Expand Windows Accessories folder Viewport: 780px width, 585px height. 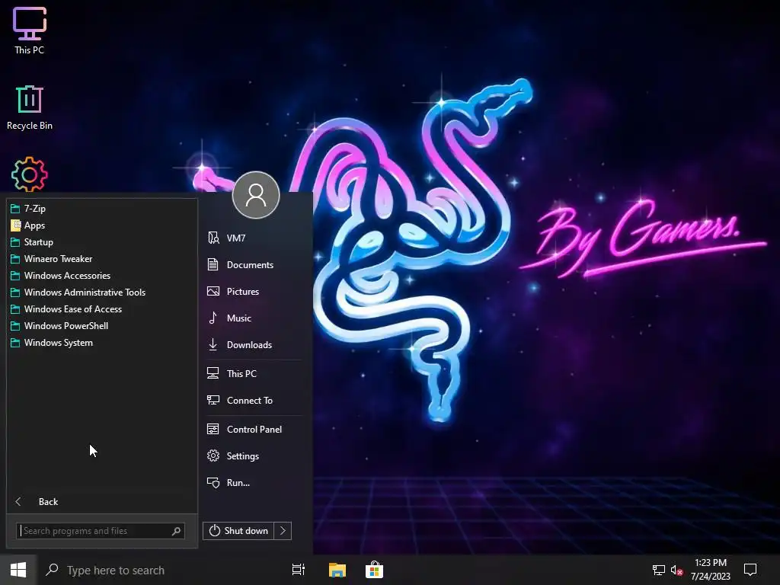click(102, 276)
